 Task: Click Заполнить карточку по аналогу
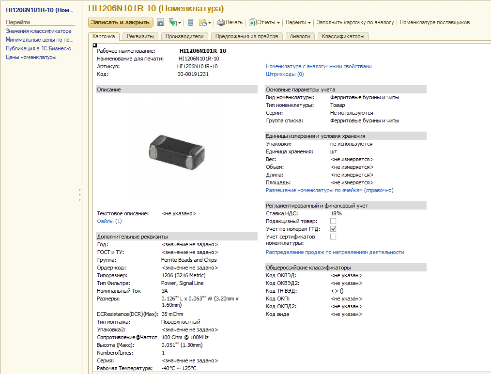click(355, 22)
